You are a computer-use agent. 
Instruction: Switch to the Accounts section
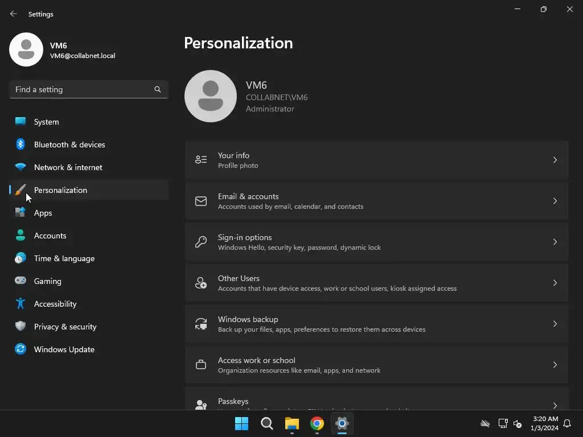pos(89,236)
